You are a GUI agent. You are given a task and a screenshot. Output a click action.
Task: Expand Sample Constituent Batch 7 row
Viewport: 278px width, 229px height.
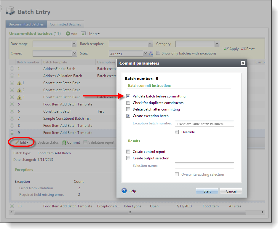point(12,118)
